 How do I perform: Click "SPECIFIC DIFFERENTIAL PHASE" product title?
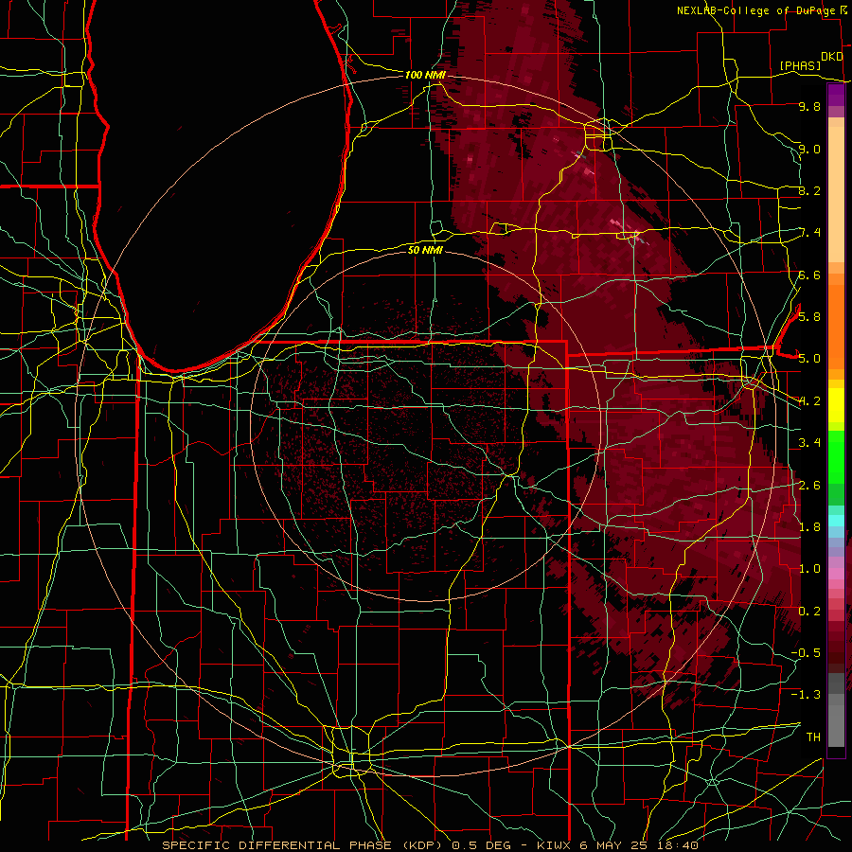click(276, 845)
